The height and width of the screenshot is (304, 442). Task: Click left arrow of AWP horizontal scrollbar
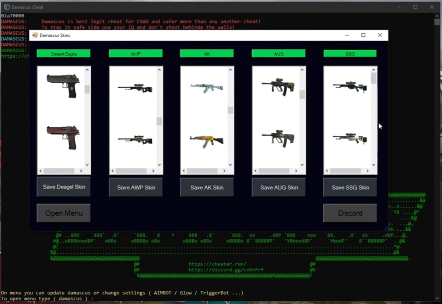click(x=113, y=171)
